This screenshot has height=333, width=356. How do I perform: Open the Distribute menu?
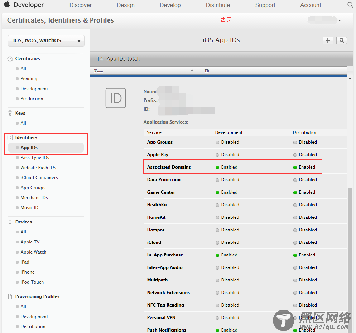pyautogui.click(x=218, y=5)
